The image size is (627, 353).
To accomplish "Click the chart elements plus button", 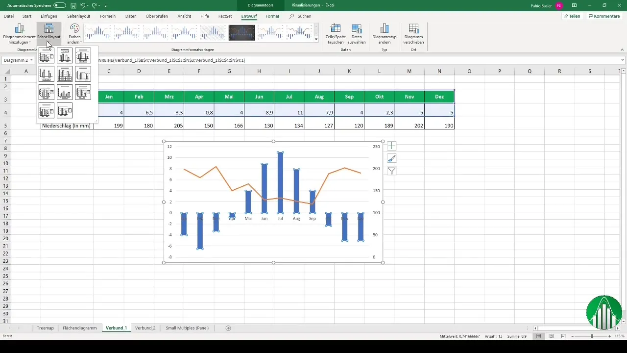I will point(392,146).
